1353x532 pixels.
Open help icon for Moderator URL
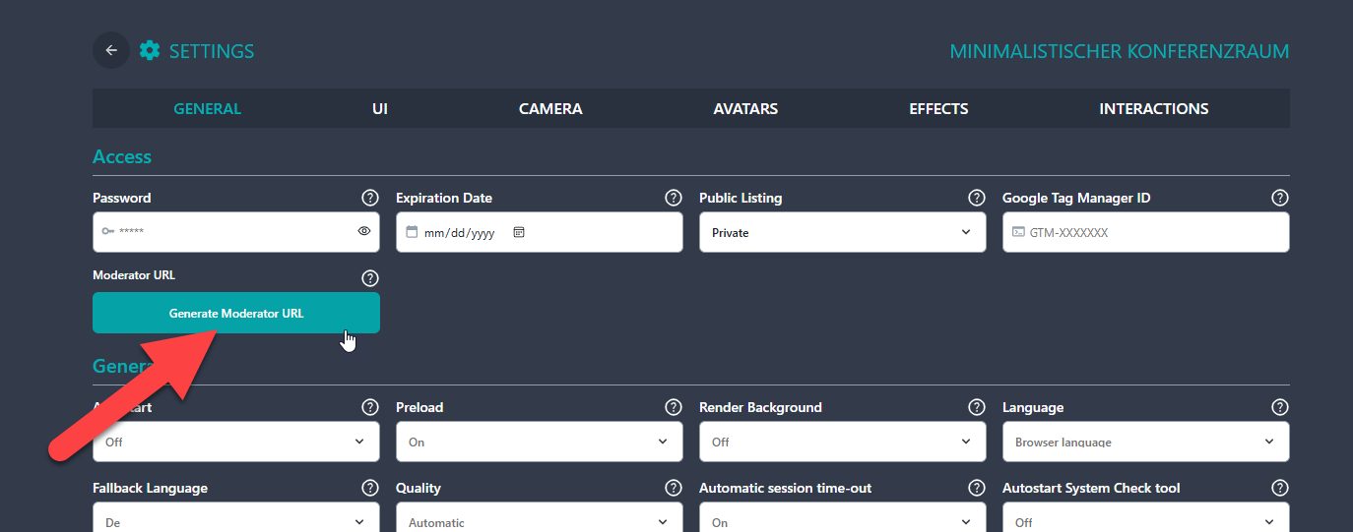370,278
